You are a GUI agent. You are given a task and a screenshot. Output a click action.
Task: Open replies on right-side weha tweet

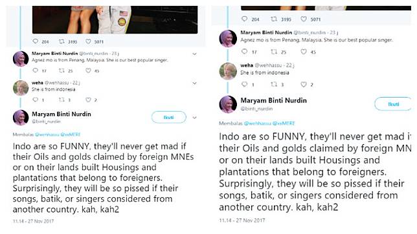pos(244,85)
